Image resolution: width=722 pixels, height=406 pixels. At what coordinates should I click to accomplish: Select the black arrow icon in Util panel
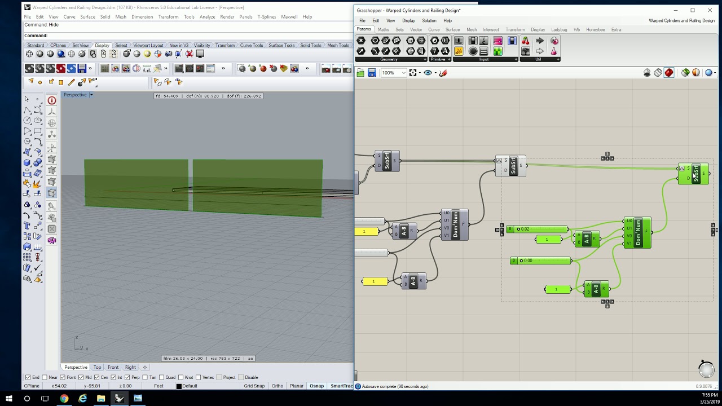pyautogui.click(x=540, y=41)
